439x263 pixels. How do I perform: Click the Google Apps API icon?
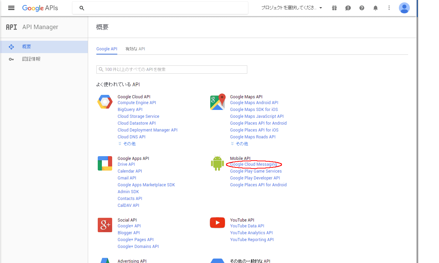105,163
